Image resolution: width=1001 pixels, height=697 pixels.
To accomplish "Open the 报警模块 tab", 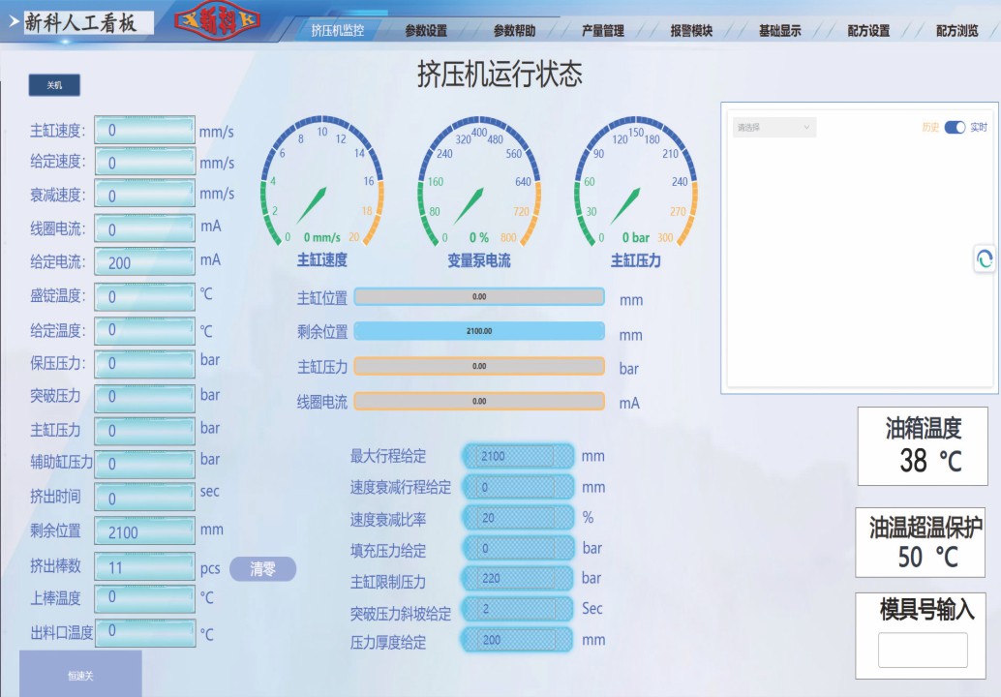I will pyautogui.click(x=691, y=30).
